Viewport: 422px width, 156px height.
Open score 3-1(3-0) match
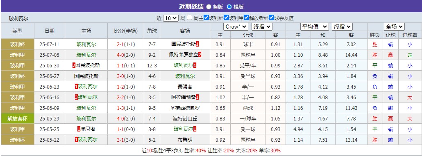[x=126, y=140]
